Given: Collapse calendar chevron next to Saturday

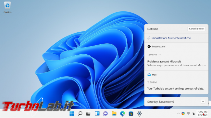Looking at the screenshot, I should point(203,102).
